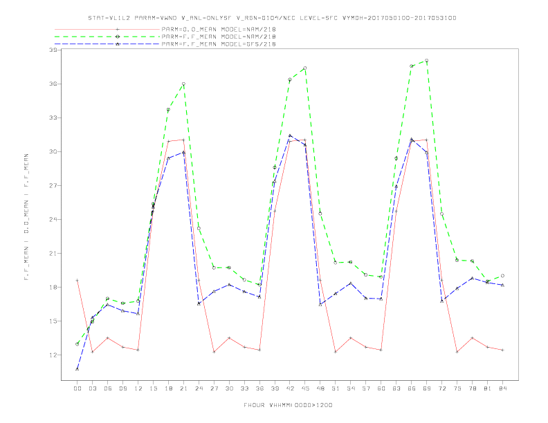This screenshot has height=423, width=548.
Task: Click the red plus data point at hour 84
Action: pyautogui.click(x=502, y=350)
